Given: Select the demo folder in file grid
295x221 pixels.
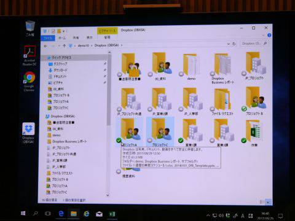Looking at the screenshot, I should point(191,67).
